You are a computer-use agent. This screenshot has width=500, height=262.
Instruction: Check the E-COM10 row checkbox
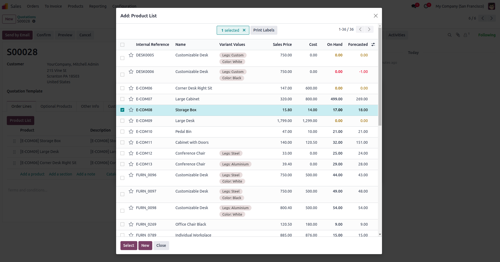(x=122, y=132)
